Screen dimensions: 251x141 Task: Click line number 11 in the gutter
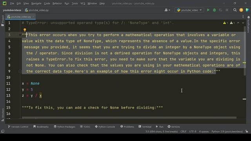click(x=8, y=83)
